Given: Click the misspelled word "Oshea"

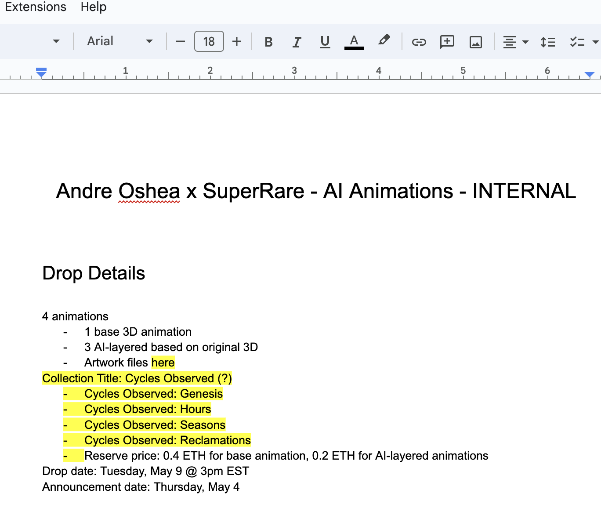Looking at the screenshot, I should tap(149, 191).
